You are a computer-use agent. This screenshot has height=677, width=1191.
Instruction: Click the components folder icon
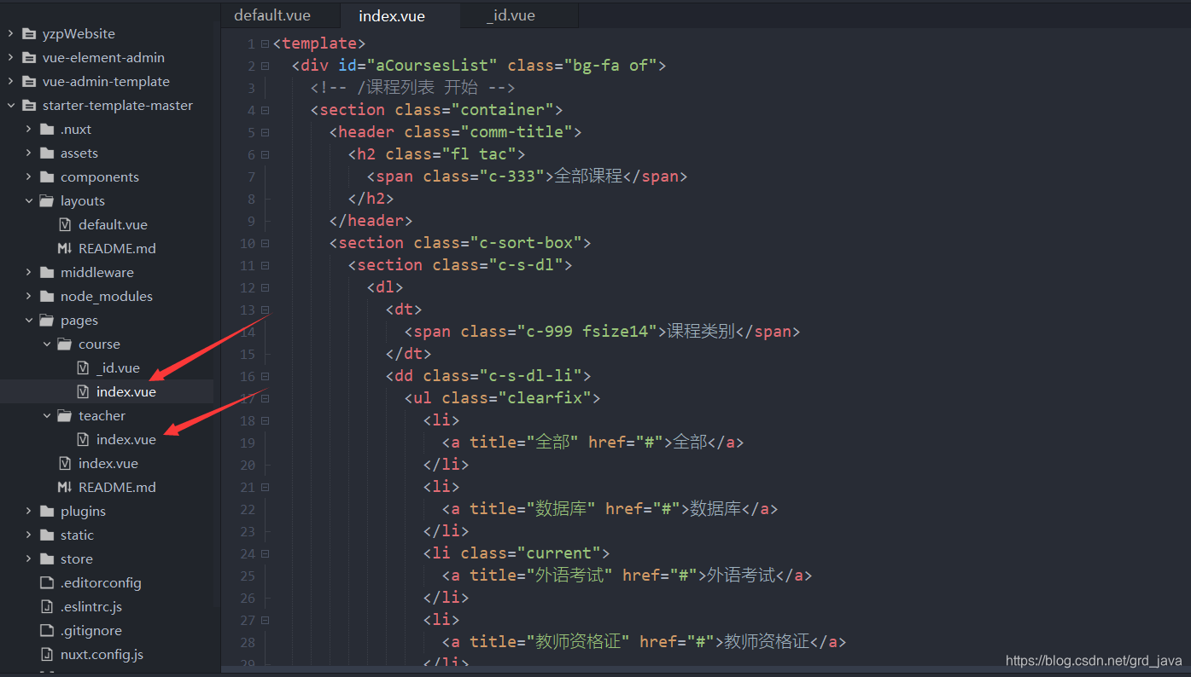(x=47, y=177)
